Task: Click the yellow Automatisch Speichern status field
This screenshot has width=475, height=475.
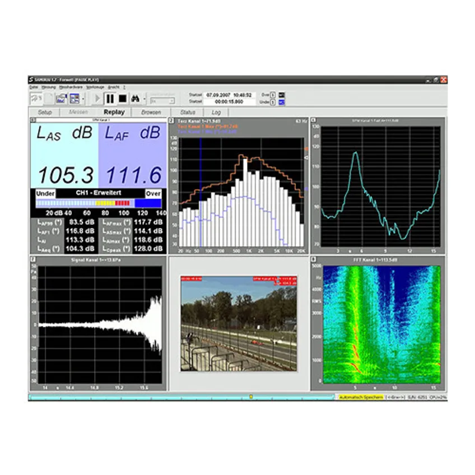Action: tap(361, 397)
